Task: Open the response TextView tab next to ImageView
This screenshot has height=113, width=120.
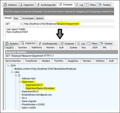Action: pos(59,61)
